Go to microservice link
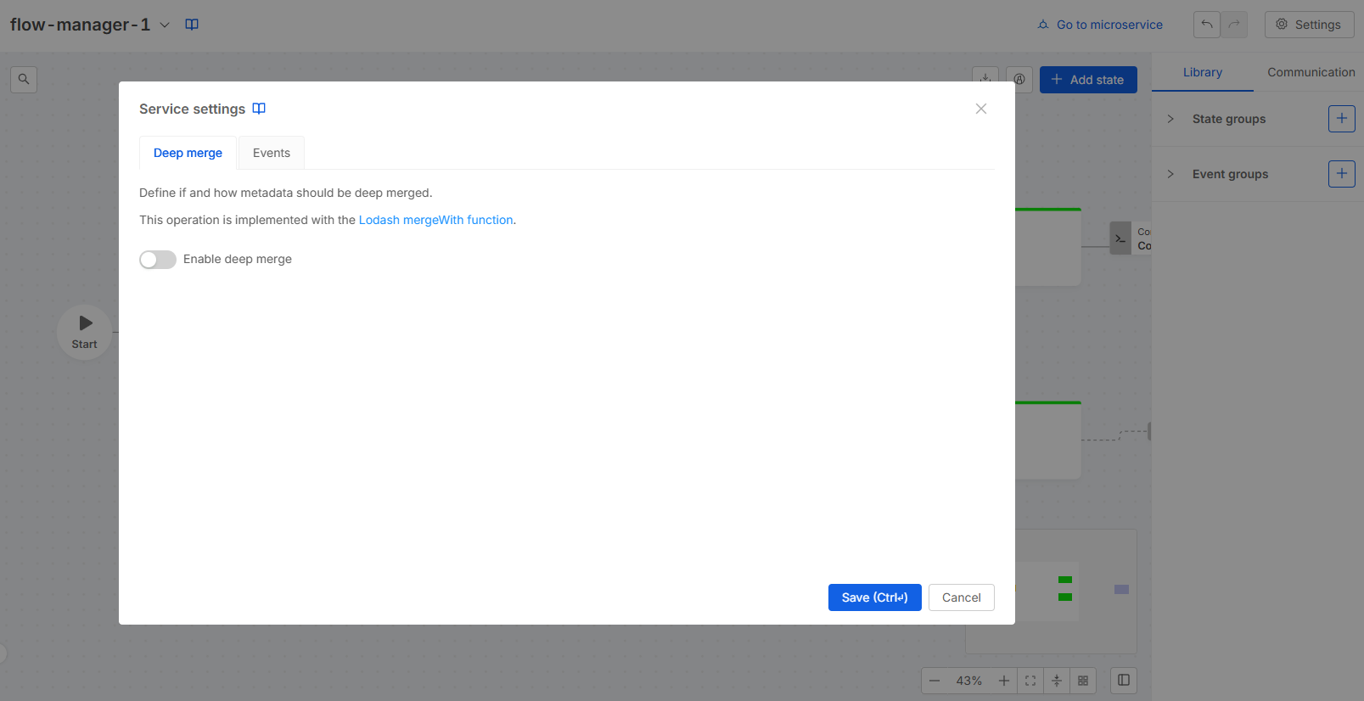1364x701 pixels. 1100,25
